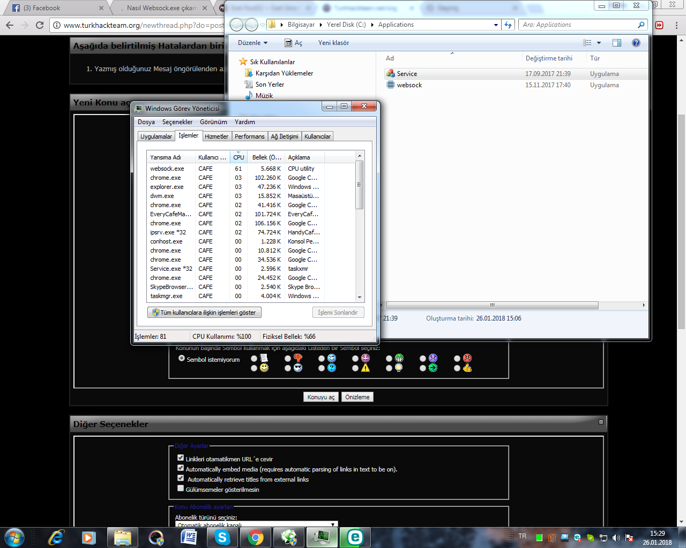
Task: Open the Düzenle dropdown in Explorer
Action: [252, 43]
